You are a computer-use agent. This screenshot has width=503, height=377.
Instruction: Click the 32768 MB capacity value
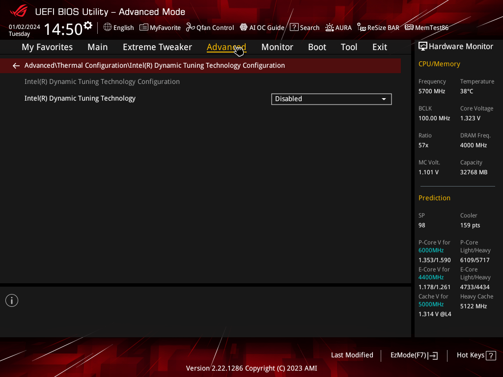(x=474, y=172)
